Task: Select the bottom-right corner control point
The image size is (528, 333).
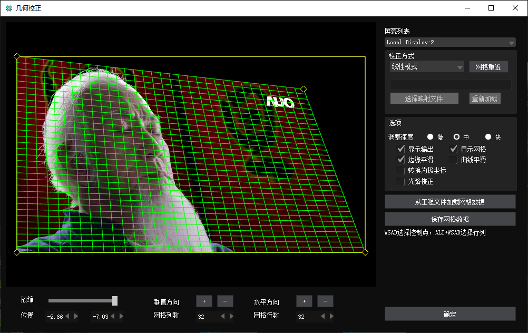Action: (365, 252)
